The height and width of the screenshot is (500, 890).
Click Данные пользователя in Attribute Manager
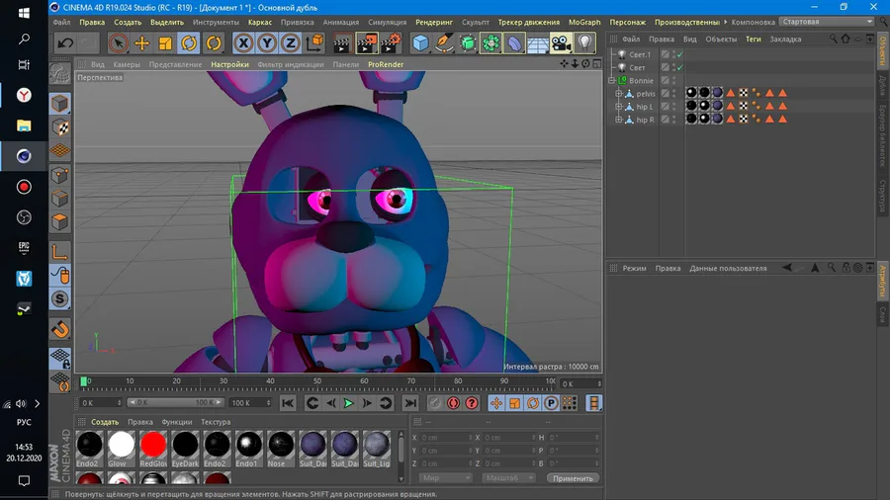(x=728, y=268)
